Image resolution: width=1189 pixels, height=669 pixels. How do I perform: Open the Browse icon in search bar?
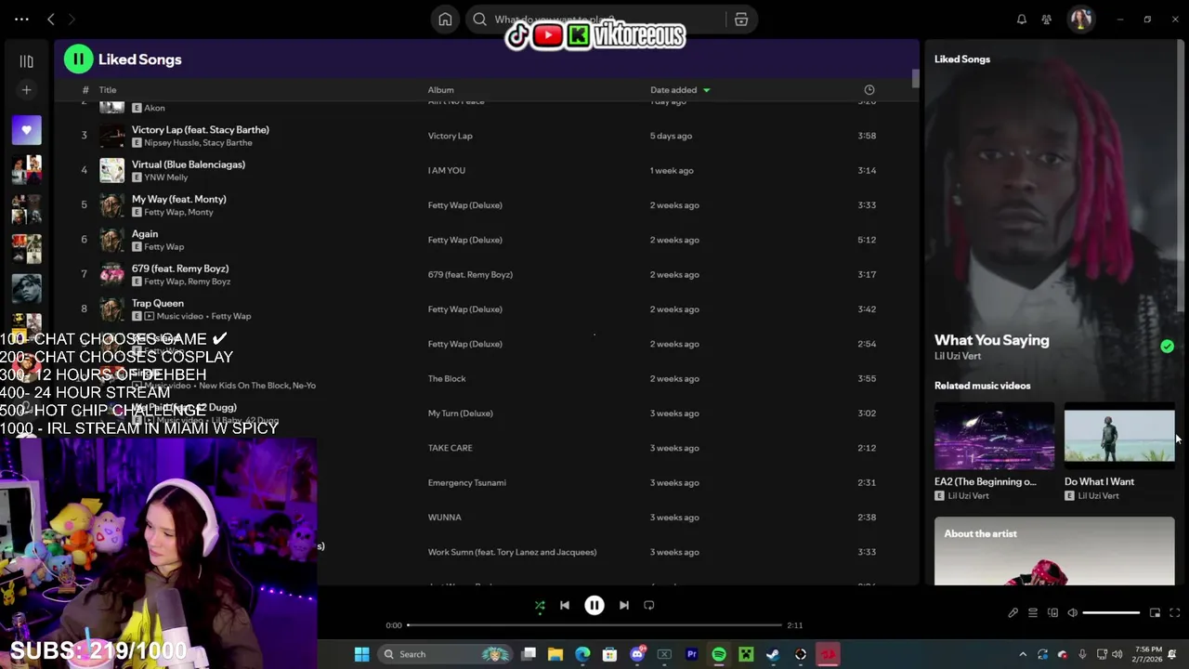click(741, 20)
